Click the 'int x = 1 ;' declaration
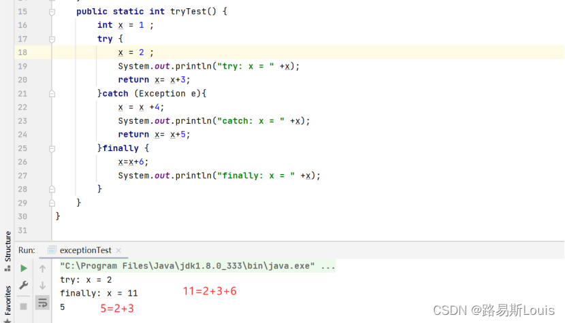Screen dimensions: 565x323 coord(125,25)
